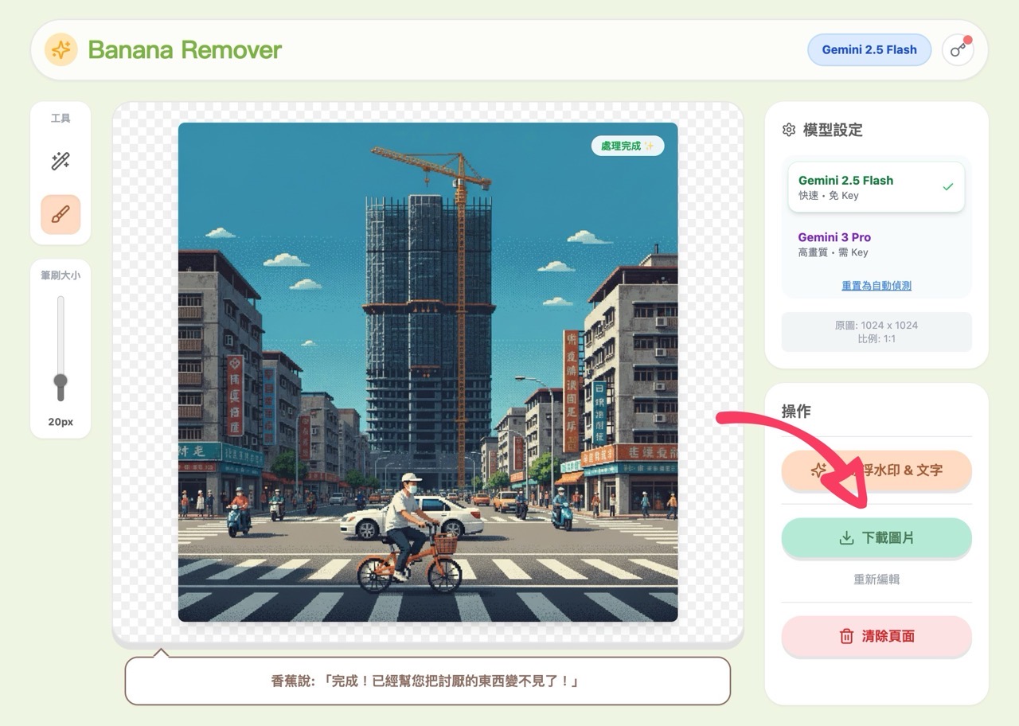Click the 原圖 1024 x 1024 info box

coord(876,331)
